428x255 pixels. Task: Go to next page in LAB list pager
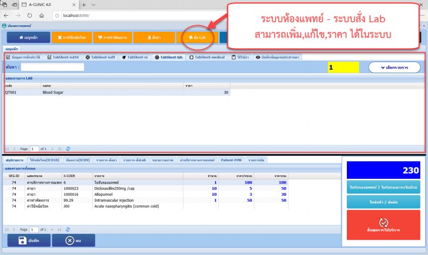pyautogui.click(x=52, y=149)
